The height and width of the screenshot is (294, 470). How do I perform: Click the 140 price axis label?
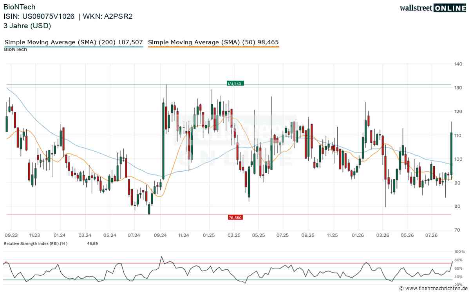(x=459, y=64)
